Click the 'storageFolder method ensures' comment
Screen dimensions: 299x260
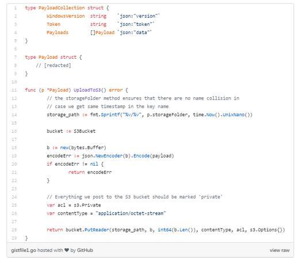(143, 98)
